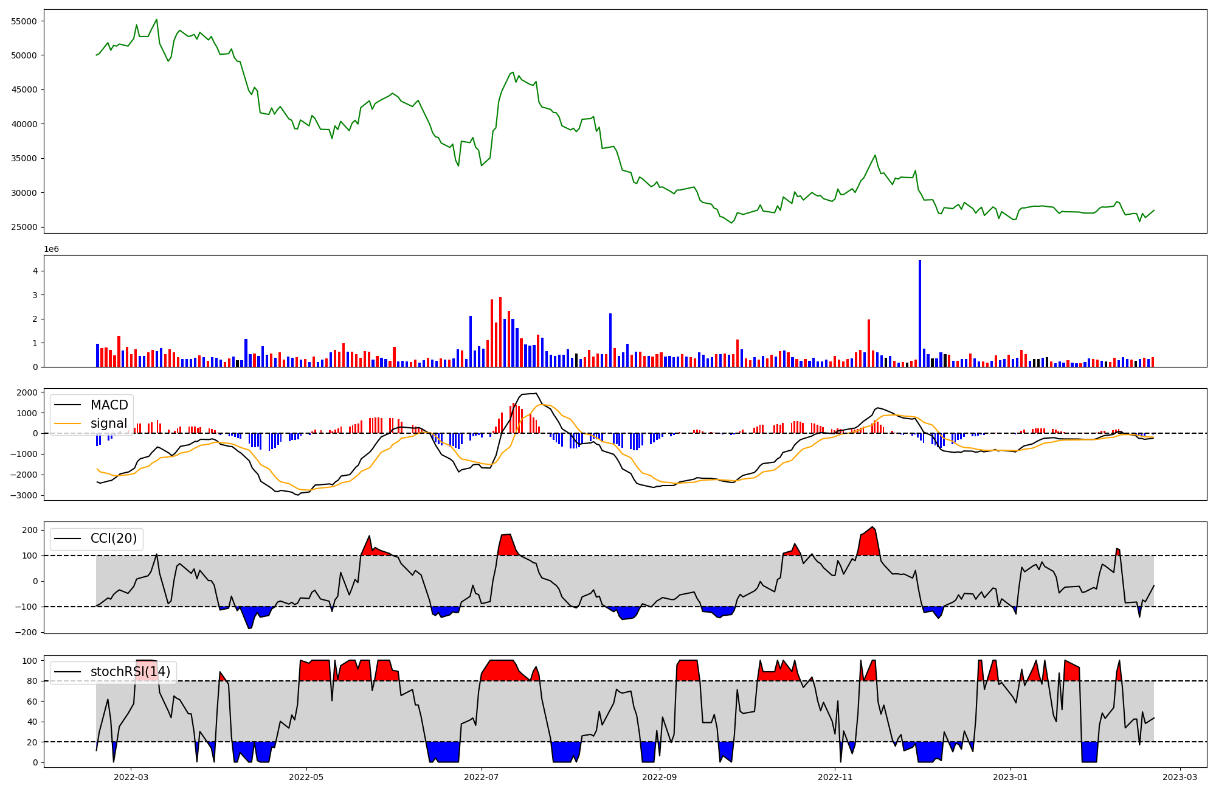Click the 2022-09 x-axis date label
The width and height of the screenshot is (1216, 791).
coord(660,777)
